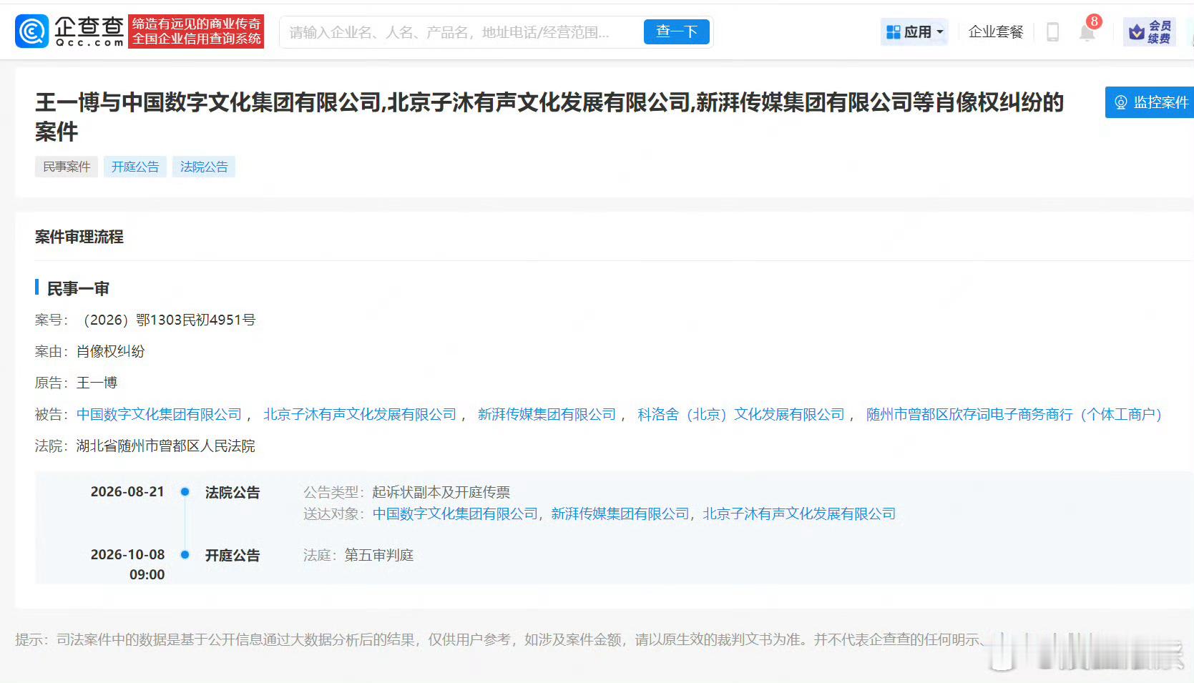Click the 开庭公告 timeline entry label
The height and width of the screenshot is (683, 1194).
tap(233, 555)
